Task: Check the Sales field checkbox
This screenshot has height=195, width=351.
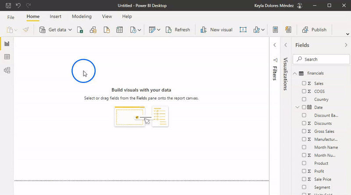Action: tap(304, 83)
